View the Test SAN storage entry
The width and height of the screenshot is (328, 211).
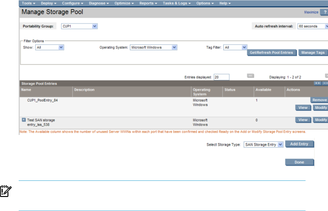[303, 120]
